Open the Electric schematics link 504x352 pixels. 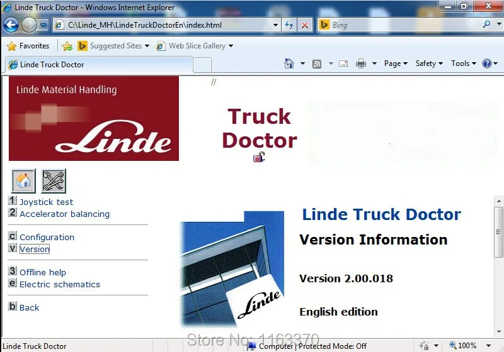click(x=60, y=284)
